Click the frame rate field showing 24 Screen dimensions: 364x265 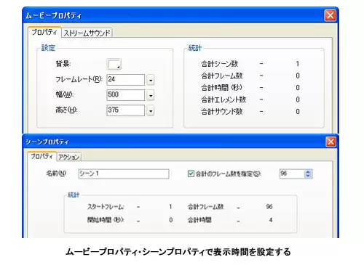[x=126, y=80]
